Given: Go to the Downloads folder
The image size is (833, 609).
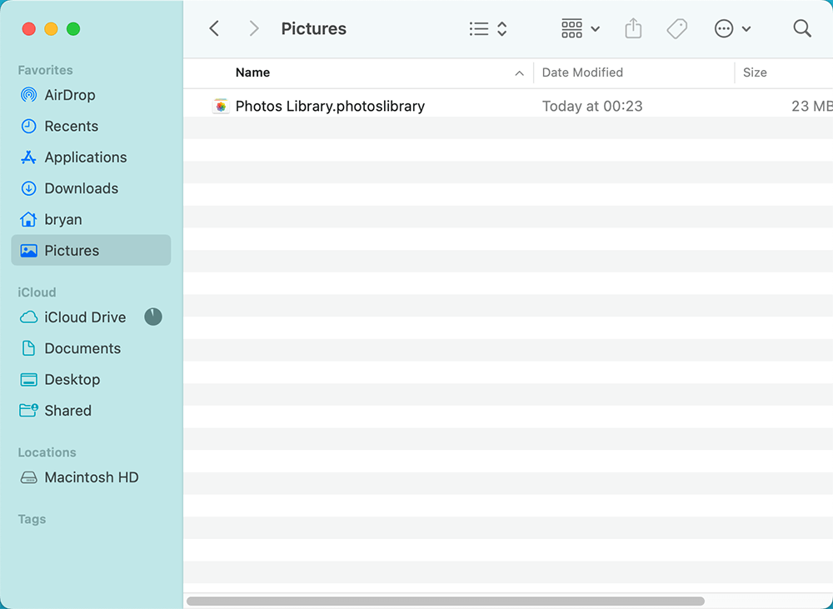Looking at the screenshot, I should click(79, 188).
